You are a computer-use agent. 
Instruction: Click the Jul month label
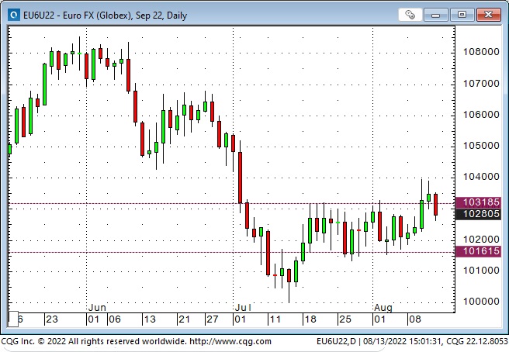point(243,308)
